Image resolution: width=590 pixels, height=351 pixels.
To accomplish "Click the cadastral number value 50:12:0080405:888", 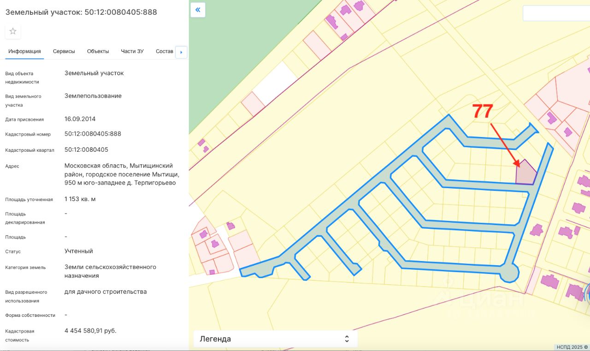I will [93, 134].
